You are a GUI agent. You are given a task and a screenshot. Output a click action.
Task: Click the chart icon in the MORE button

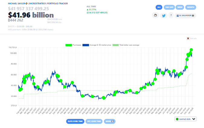tap(113, 121)
